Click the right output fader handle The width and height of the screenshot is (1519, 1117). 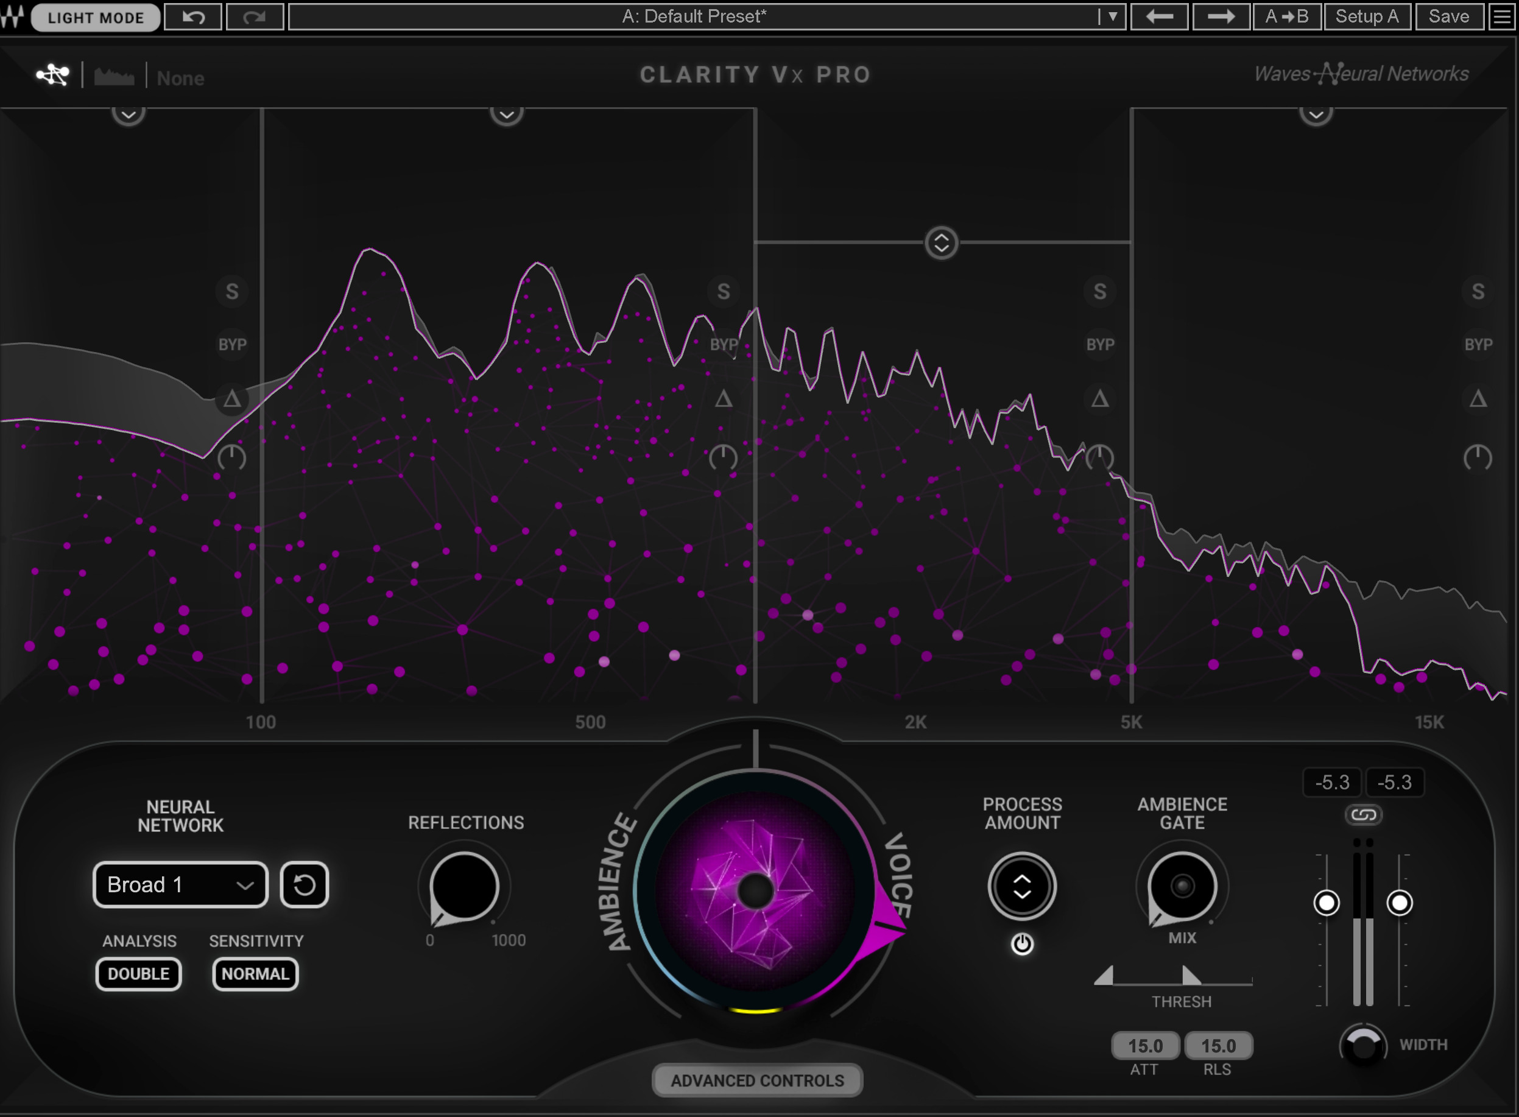click(1400, 903)
